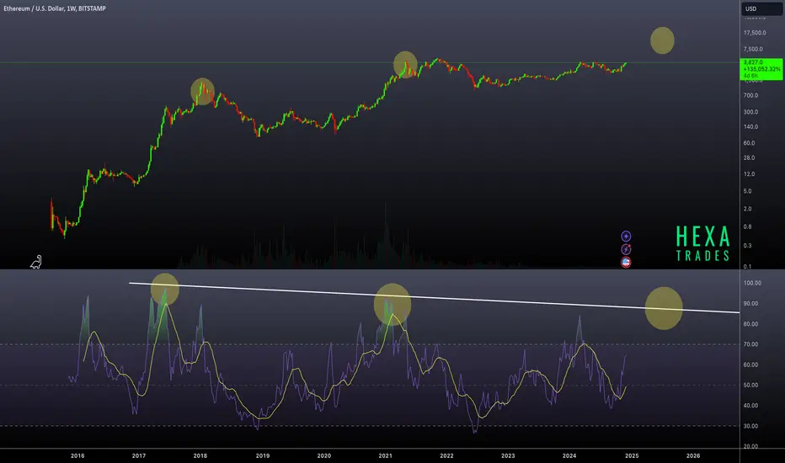
Task: Click the 2022 label on time axis
Action: click(446, 455)
